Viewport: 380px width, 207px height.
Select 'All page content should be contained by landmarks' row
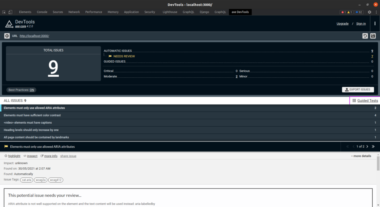click(190, 137)
